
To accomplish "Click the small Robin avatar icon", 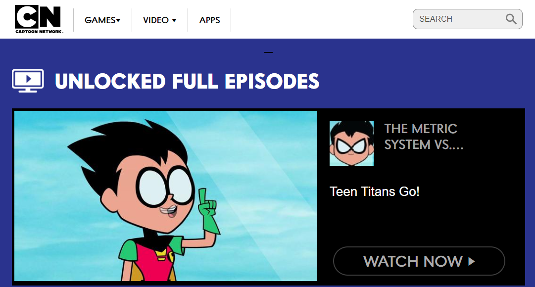I will (352, 143).
